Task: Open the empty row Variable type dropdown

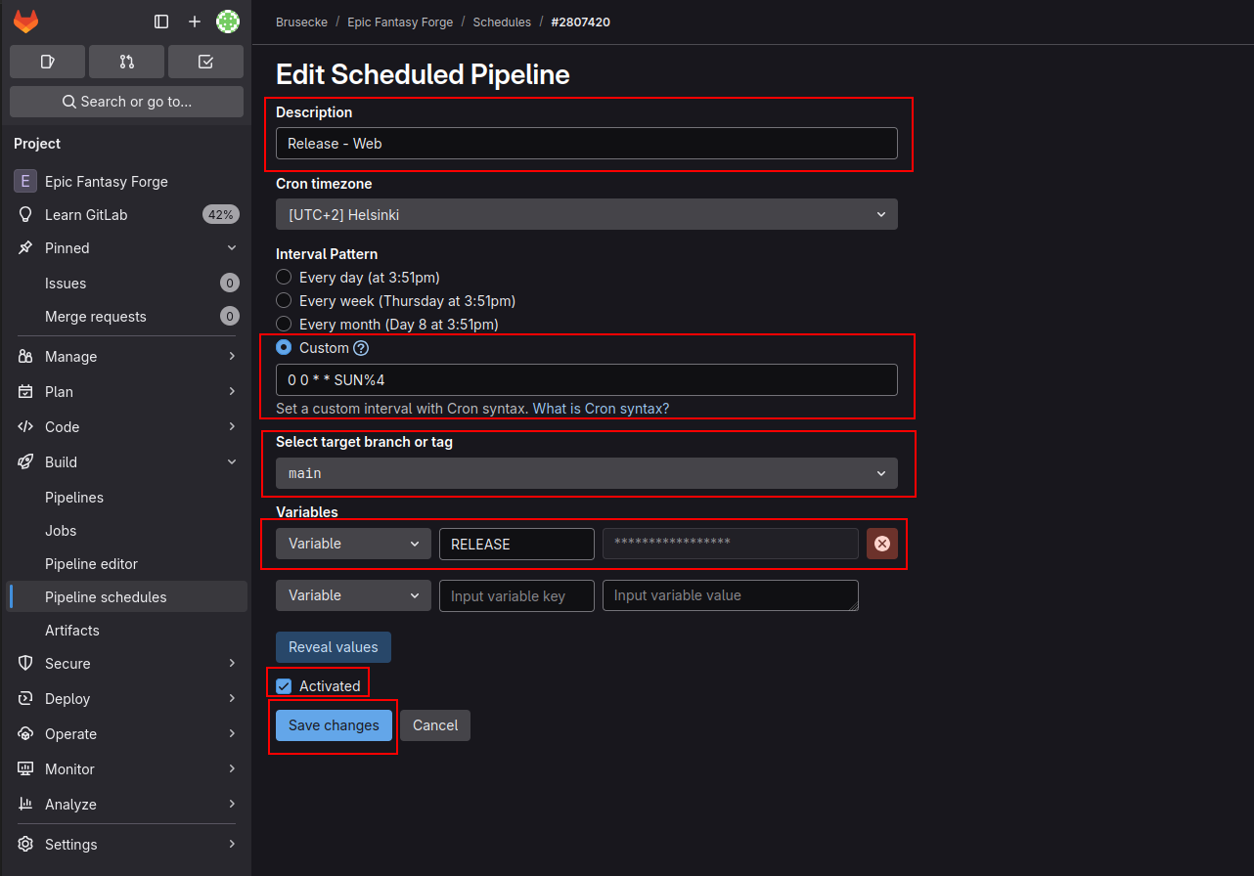Action: pyautogui.click(x=353, y=595)
